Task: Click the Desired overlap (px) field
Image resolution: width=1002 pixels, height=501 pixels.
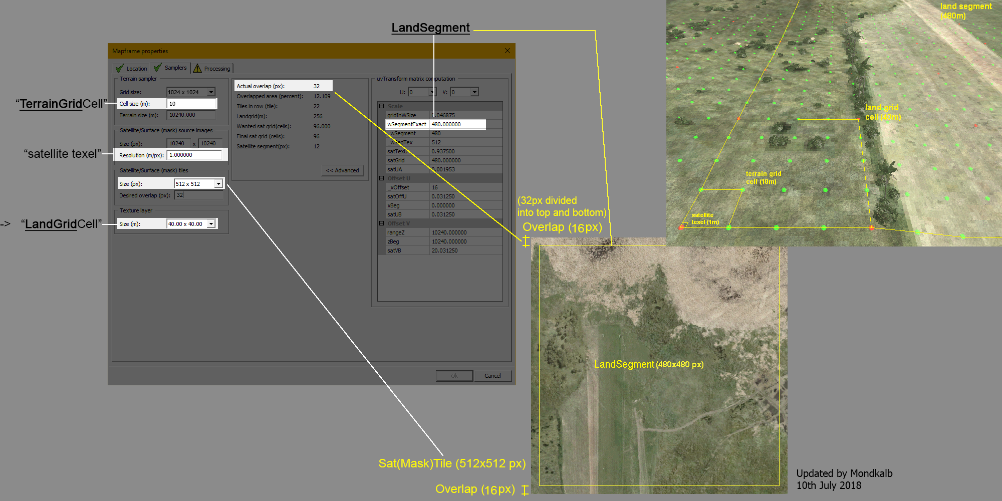Action: click(198, 195)
